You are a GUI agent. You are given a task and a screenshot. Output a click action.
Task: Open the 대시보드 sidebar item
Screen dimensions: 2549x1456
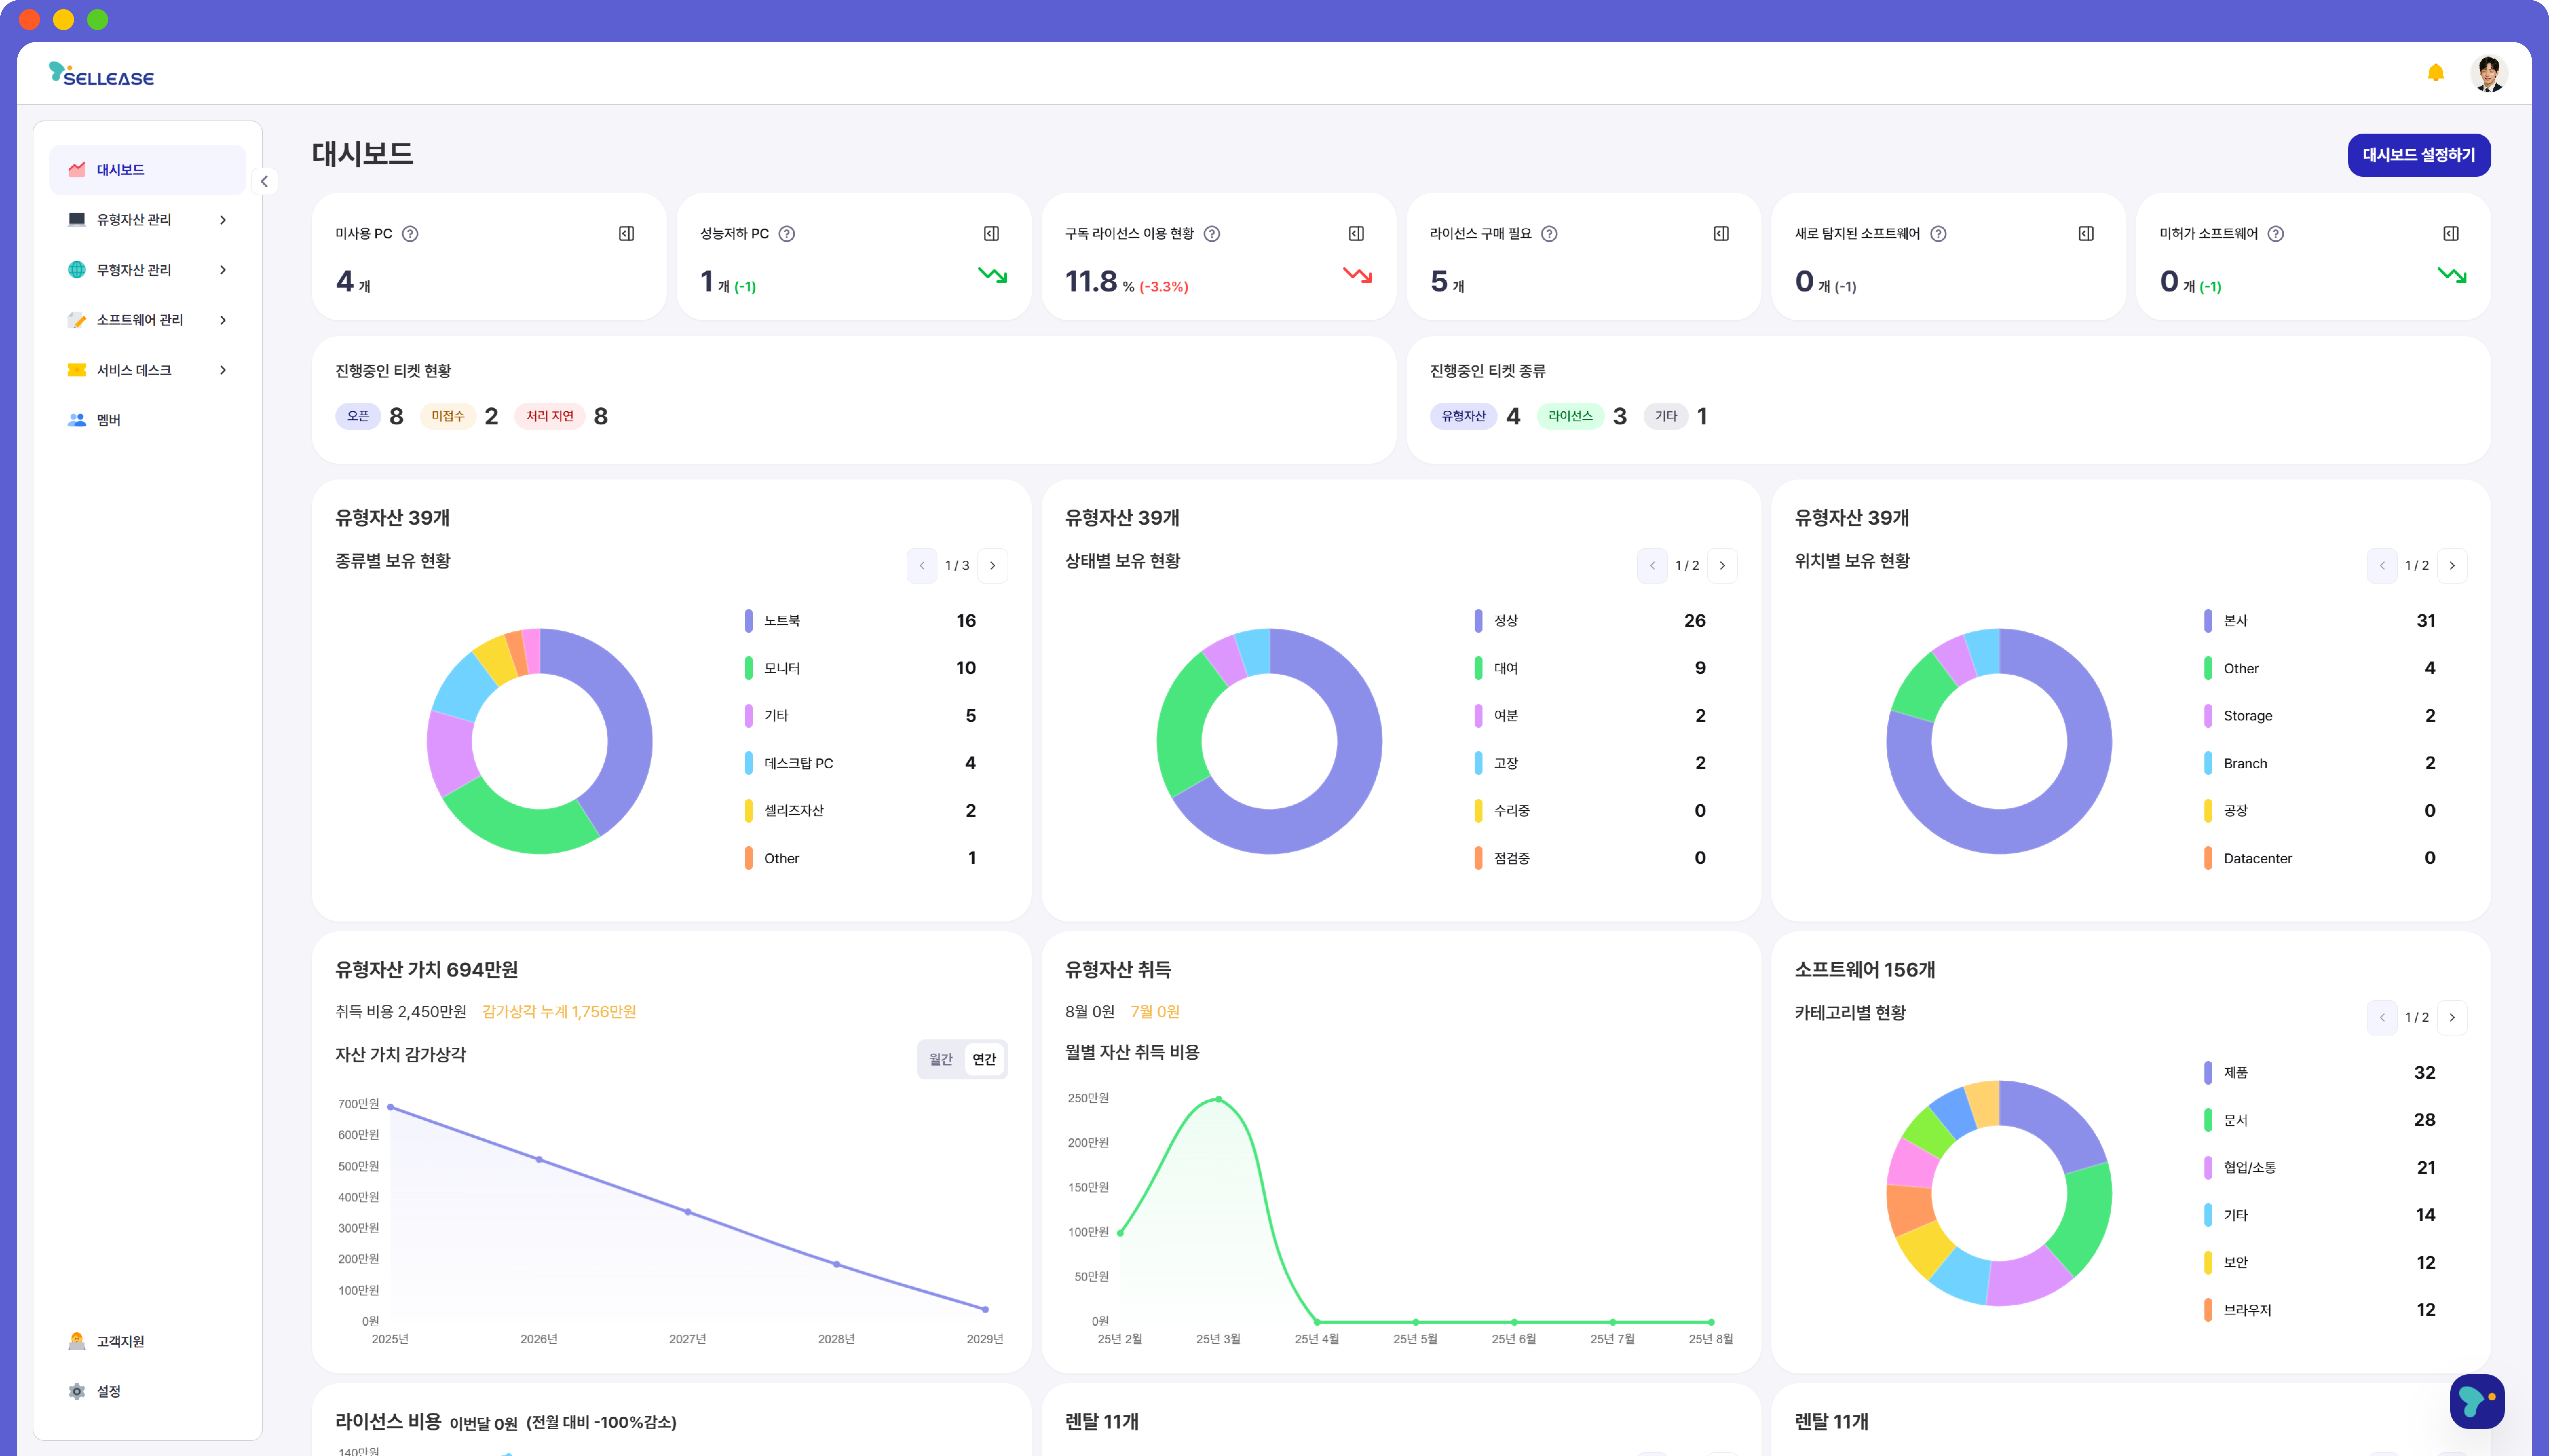pos(148,170)
